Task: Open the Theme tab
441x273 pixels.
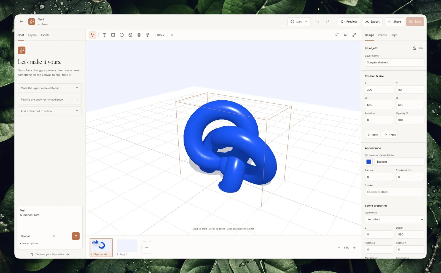Action: point(382,35)
